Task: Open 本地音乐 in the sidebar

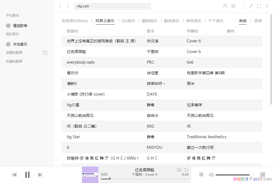Action: [20, 44]
